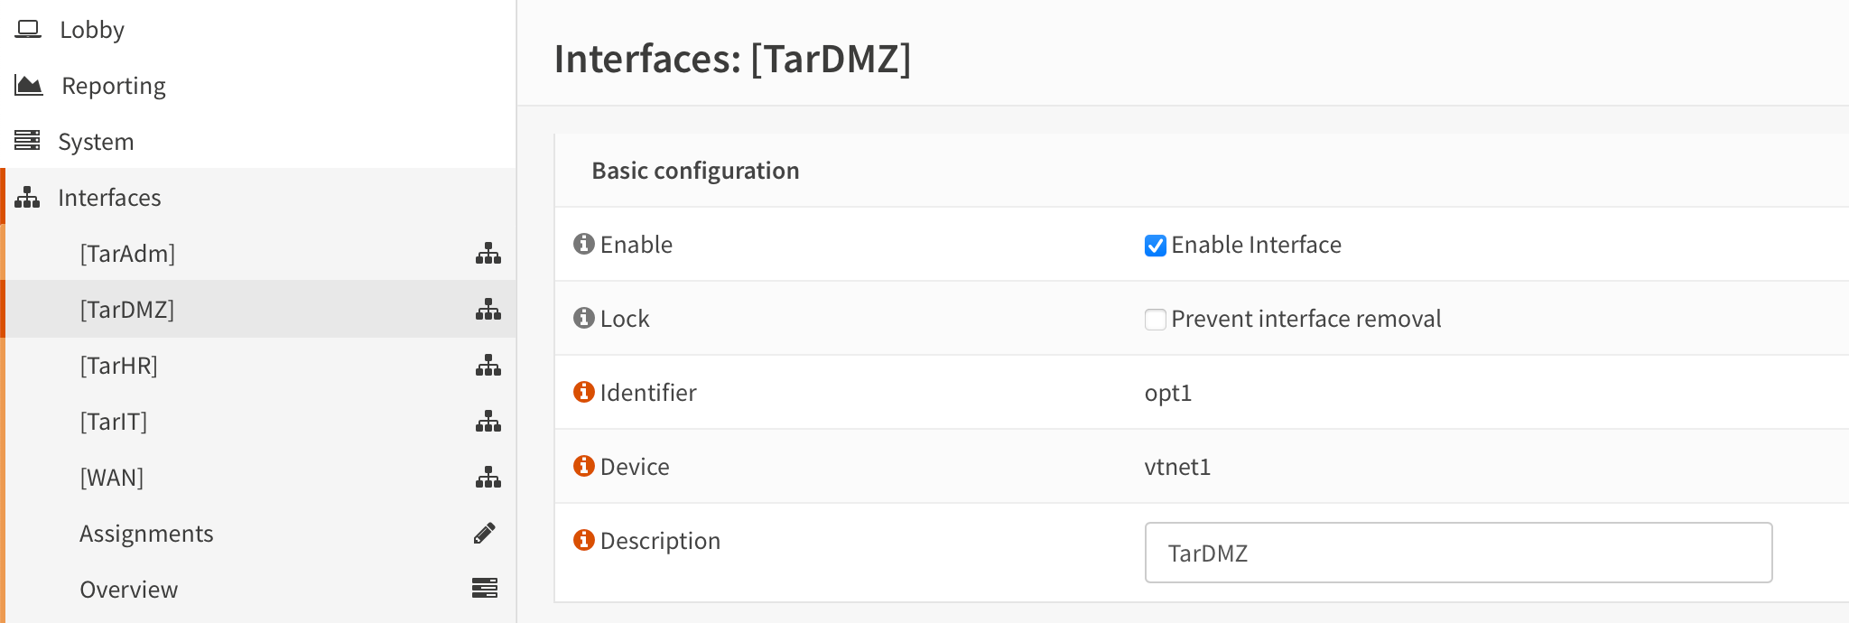Click the pencil icon next to Assignments
1849x623 pixels.
pos(485,534)
